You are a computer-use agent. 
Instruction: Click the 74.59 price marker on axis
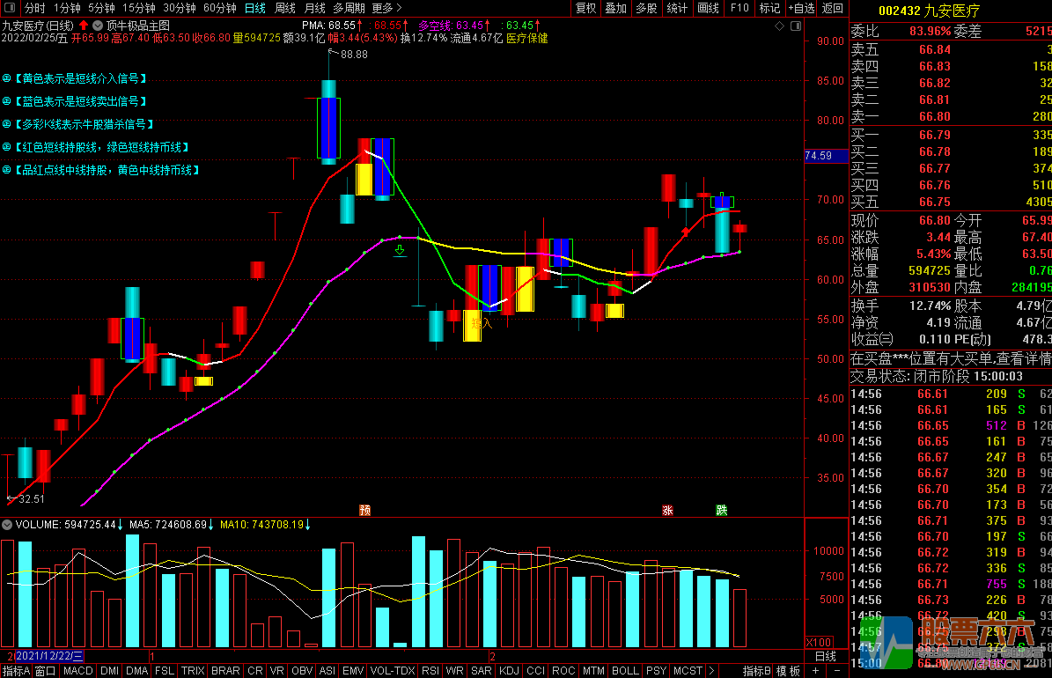(819, 156)
